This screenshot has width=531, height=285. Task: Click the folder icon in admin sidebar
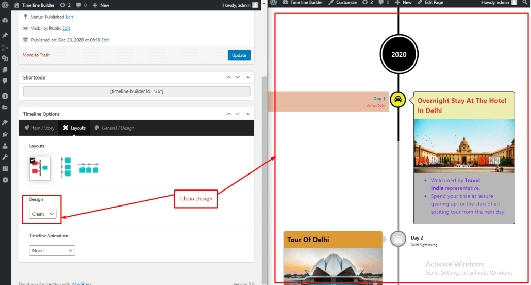click(5, 107)
